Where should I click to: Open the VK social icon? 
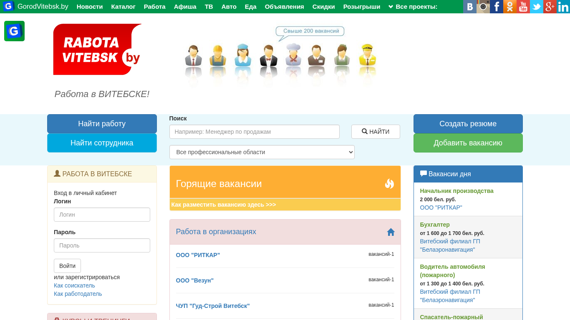[x=470, y=7]
